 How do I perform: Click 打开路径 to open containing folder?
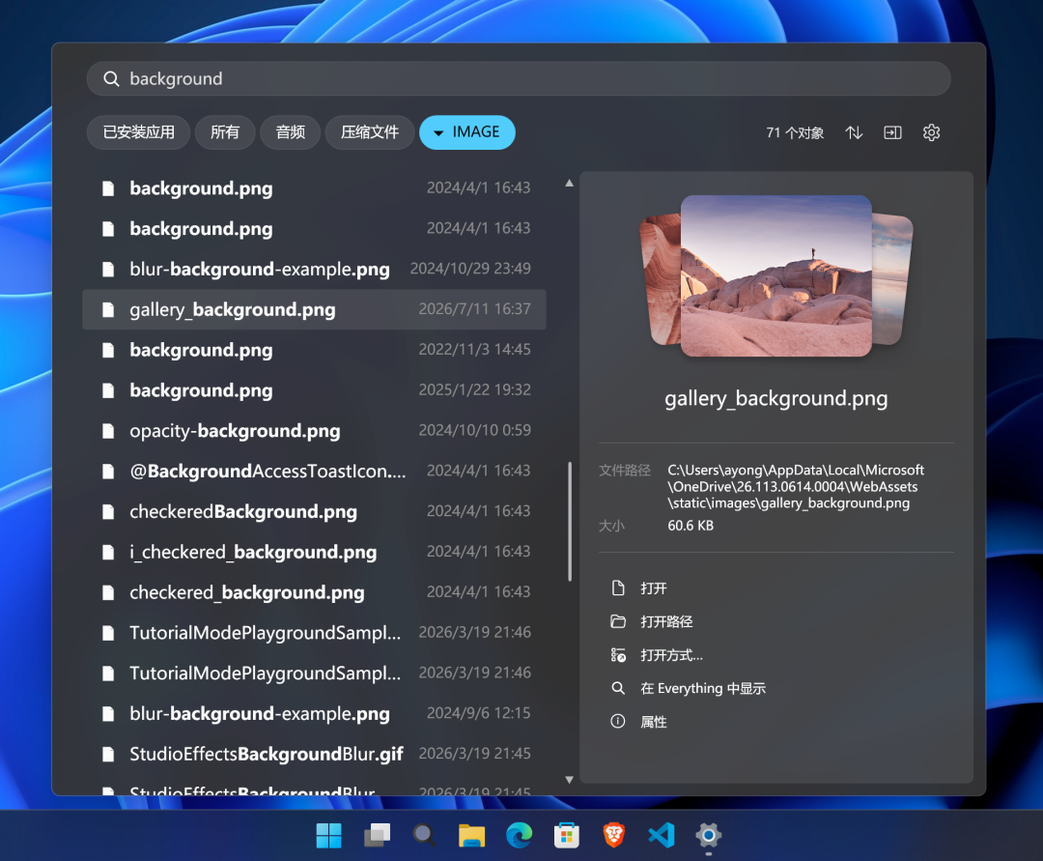666,621
